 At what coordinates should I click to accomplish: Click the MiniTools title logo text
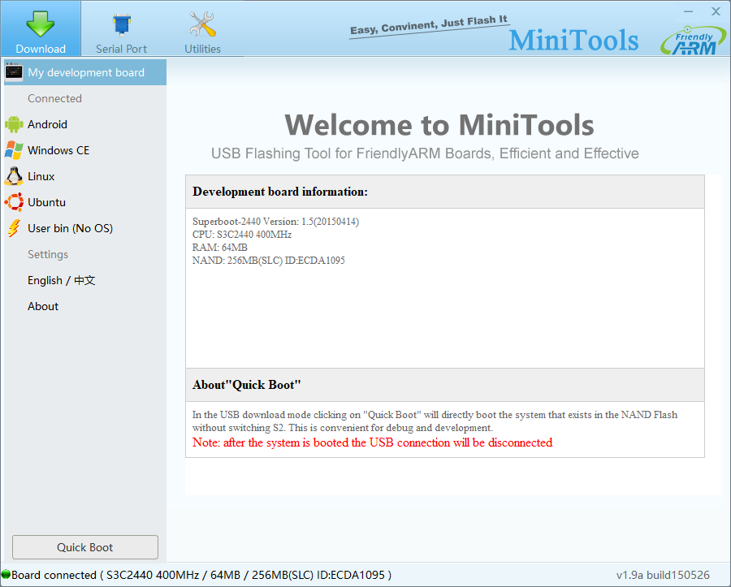pyautogui.click(x=573, y=40)
